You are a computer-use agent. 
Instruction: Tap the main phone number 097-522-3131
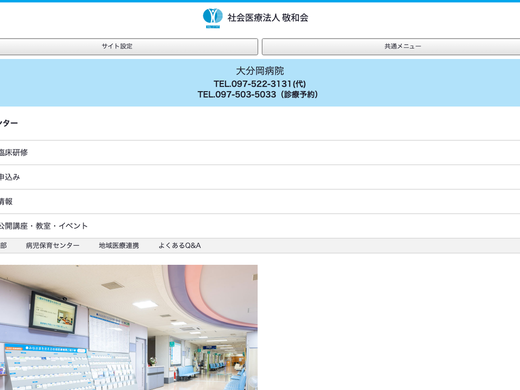[260, 84]
